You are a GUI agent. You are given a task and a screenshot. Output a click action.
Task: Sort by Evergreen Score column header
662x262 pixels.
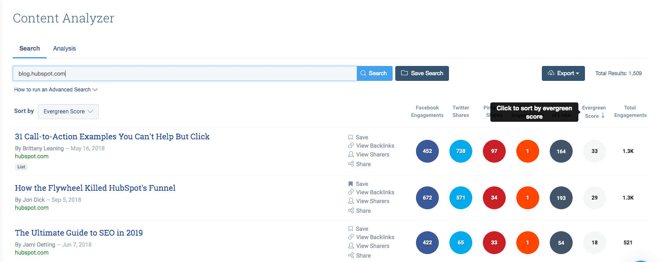click(594, 112)
